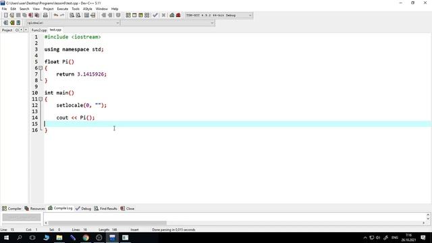The width and height of the screenshot is (432, 243).
Task: Click the log scrollbar left arrow
Action: coord(46,223)
